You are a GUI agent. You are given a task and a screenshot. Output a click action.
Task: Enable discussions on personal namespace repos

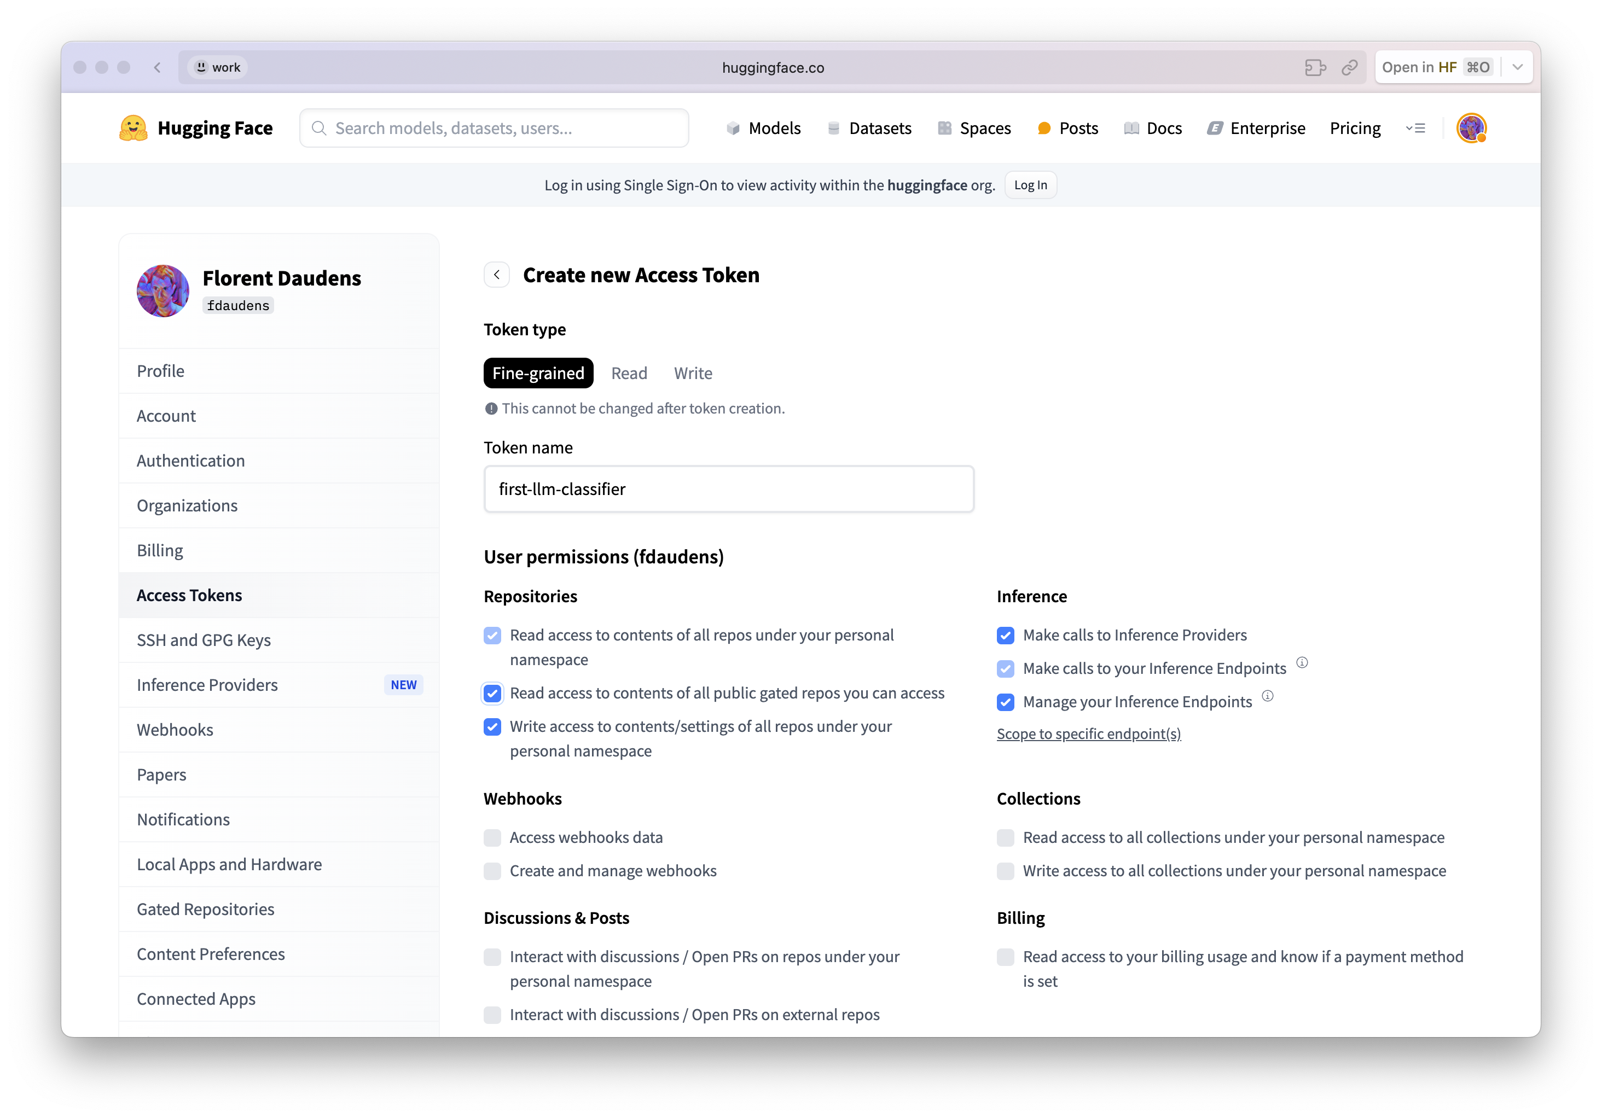(492, 957)
